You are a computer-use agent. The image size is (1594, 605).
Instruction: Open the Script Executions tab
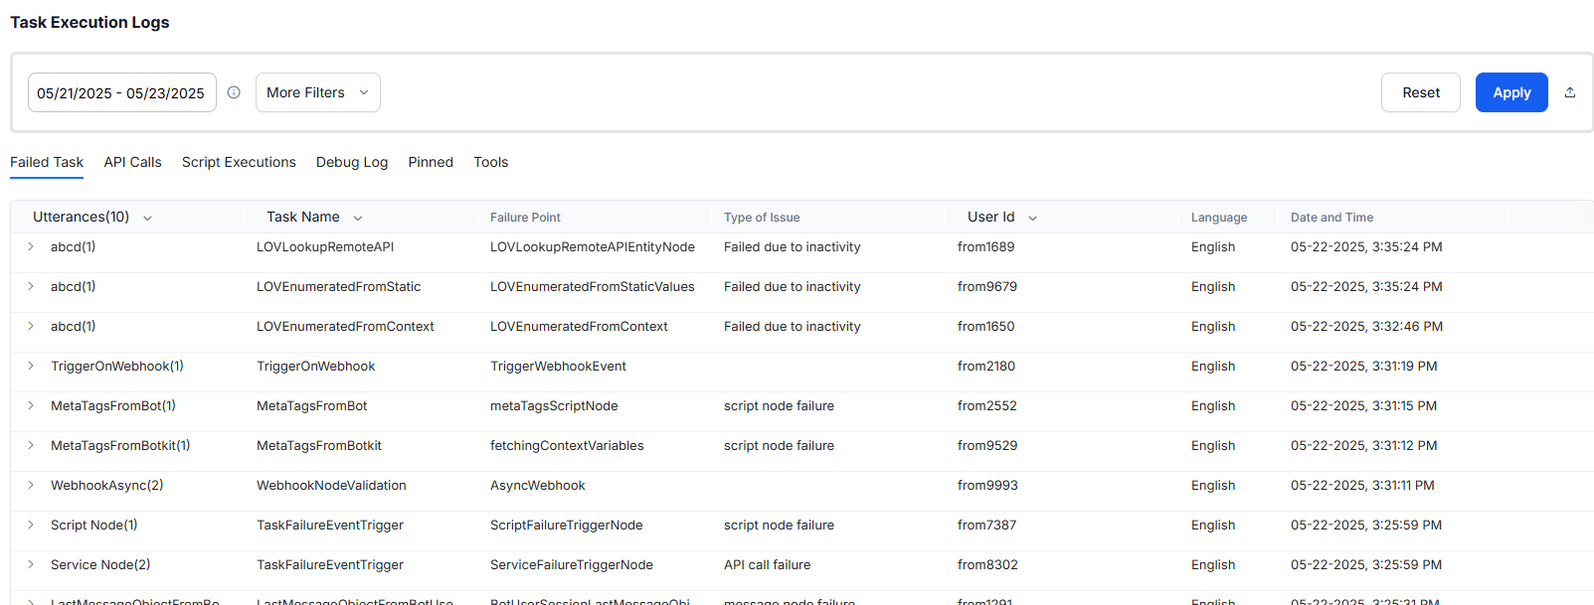click(239, 162)
